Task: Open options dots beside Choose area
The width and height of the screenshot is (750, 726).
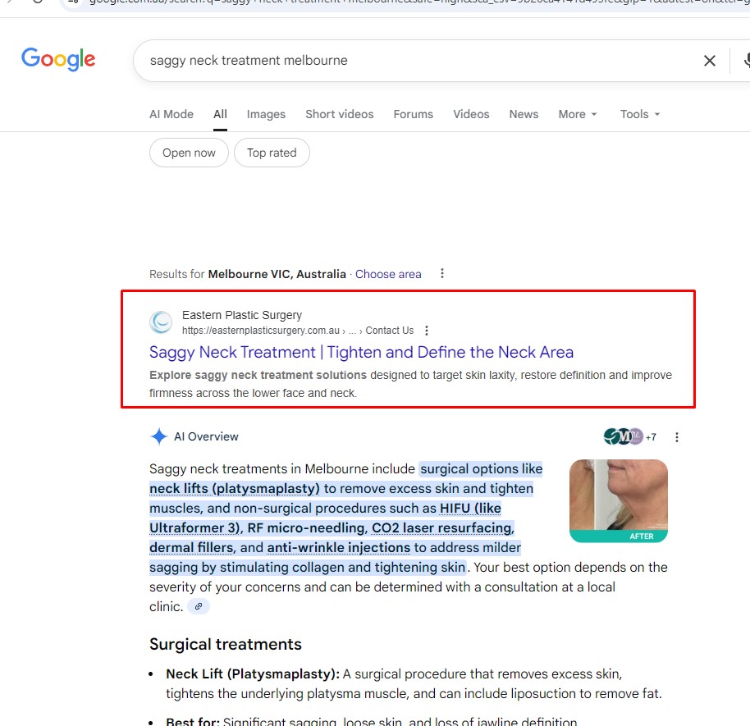Action: pos(442,273)
